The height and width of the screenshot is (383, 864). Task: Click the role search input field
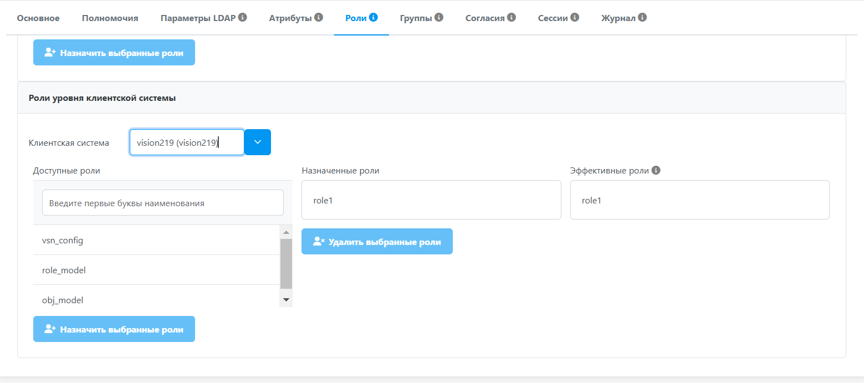point(163,203)
